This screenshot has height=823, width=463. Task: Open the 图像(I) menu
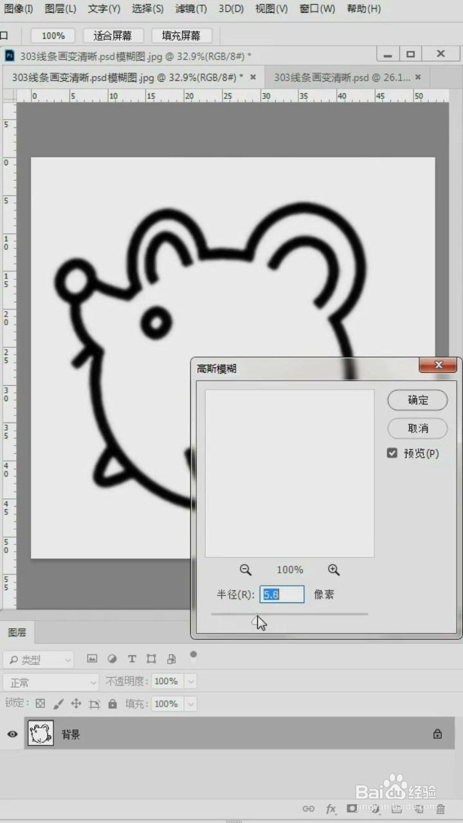[19, 9]
